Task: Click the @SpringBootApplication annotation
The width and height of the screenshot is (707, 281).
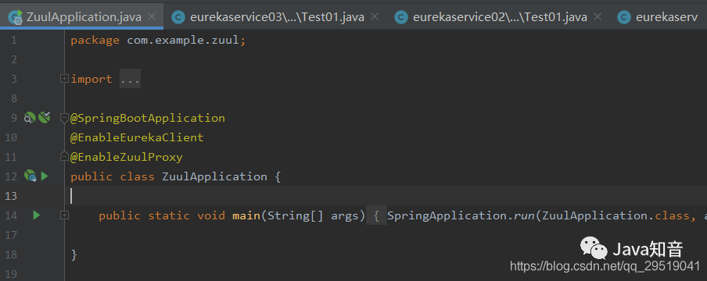Action: tap(148, 118)
